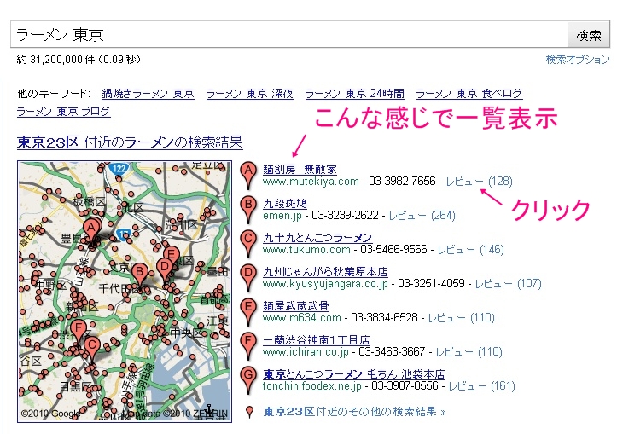Open レビュー (146) for 九十九とんこつラーメン
Viewport: 617px width, 434px height.
click(x=470, y=250)
